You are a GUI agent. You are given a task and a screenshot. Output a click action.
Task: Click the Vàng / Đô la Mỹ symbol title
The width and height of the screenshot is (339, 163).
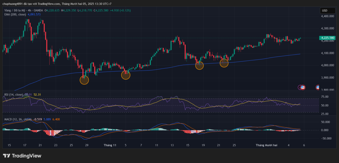[x=17, y=10]
